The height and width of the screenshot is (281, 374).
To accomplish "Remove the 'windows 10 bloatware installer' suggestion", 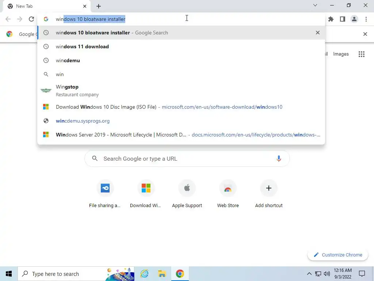I will tap(317, 33).
